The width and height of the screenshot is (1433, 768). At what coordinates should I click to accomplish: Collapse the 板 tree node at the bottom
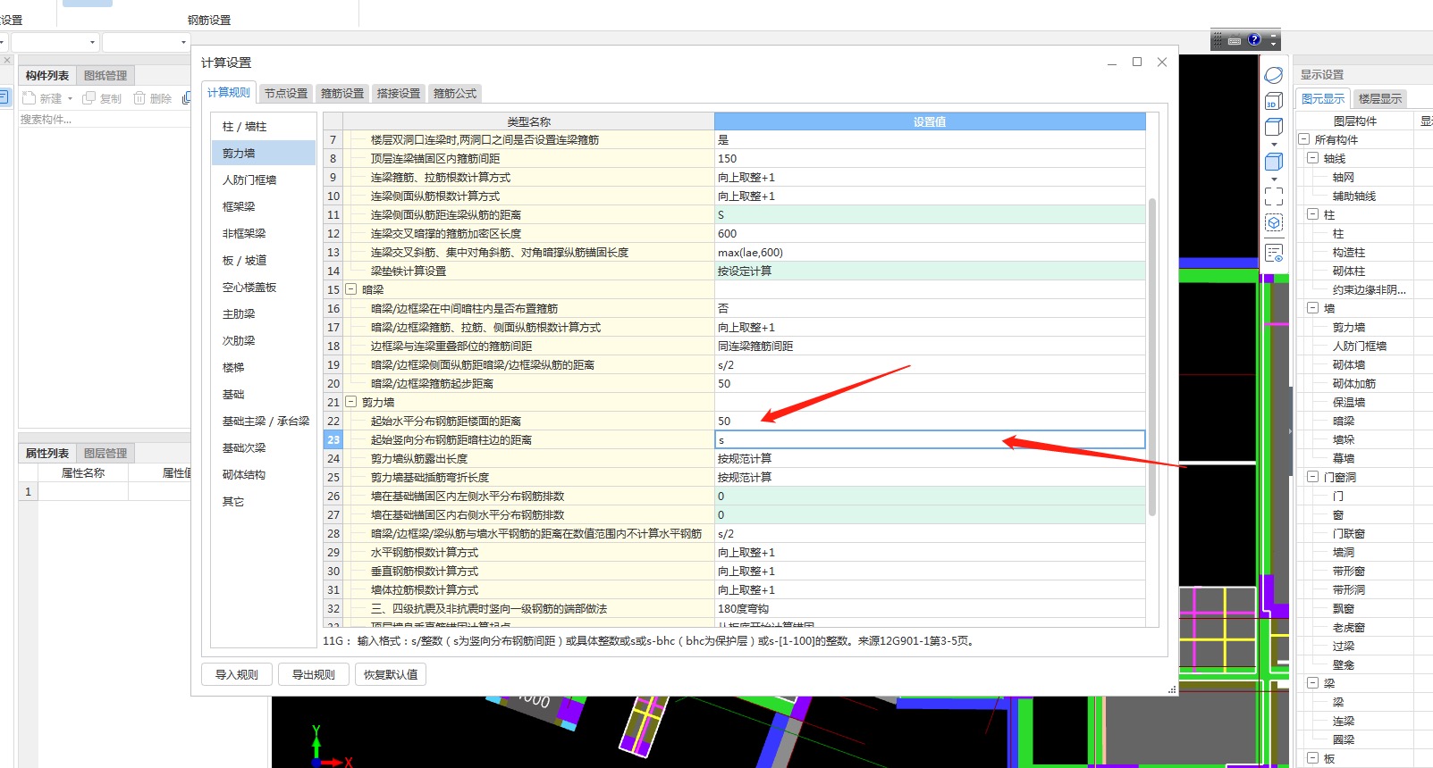tap(1313, 758)
